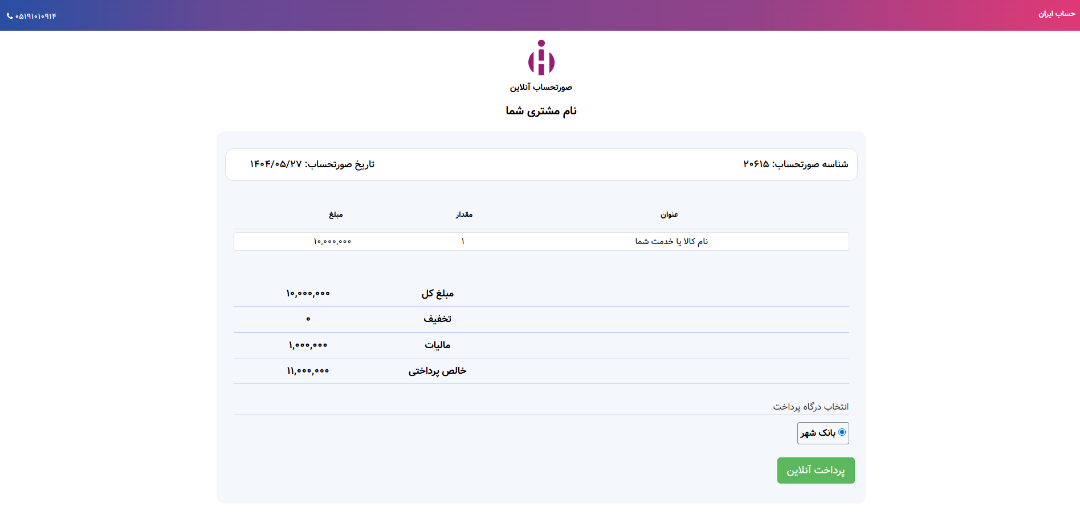1080x516 pixels.
Task: Select the انتخاب درگاه پرداخت heading
Action: pos(809,406)
